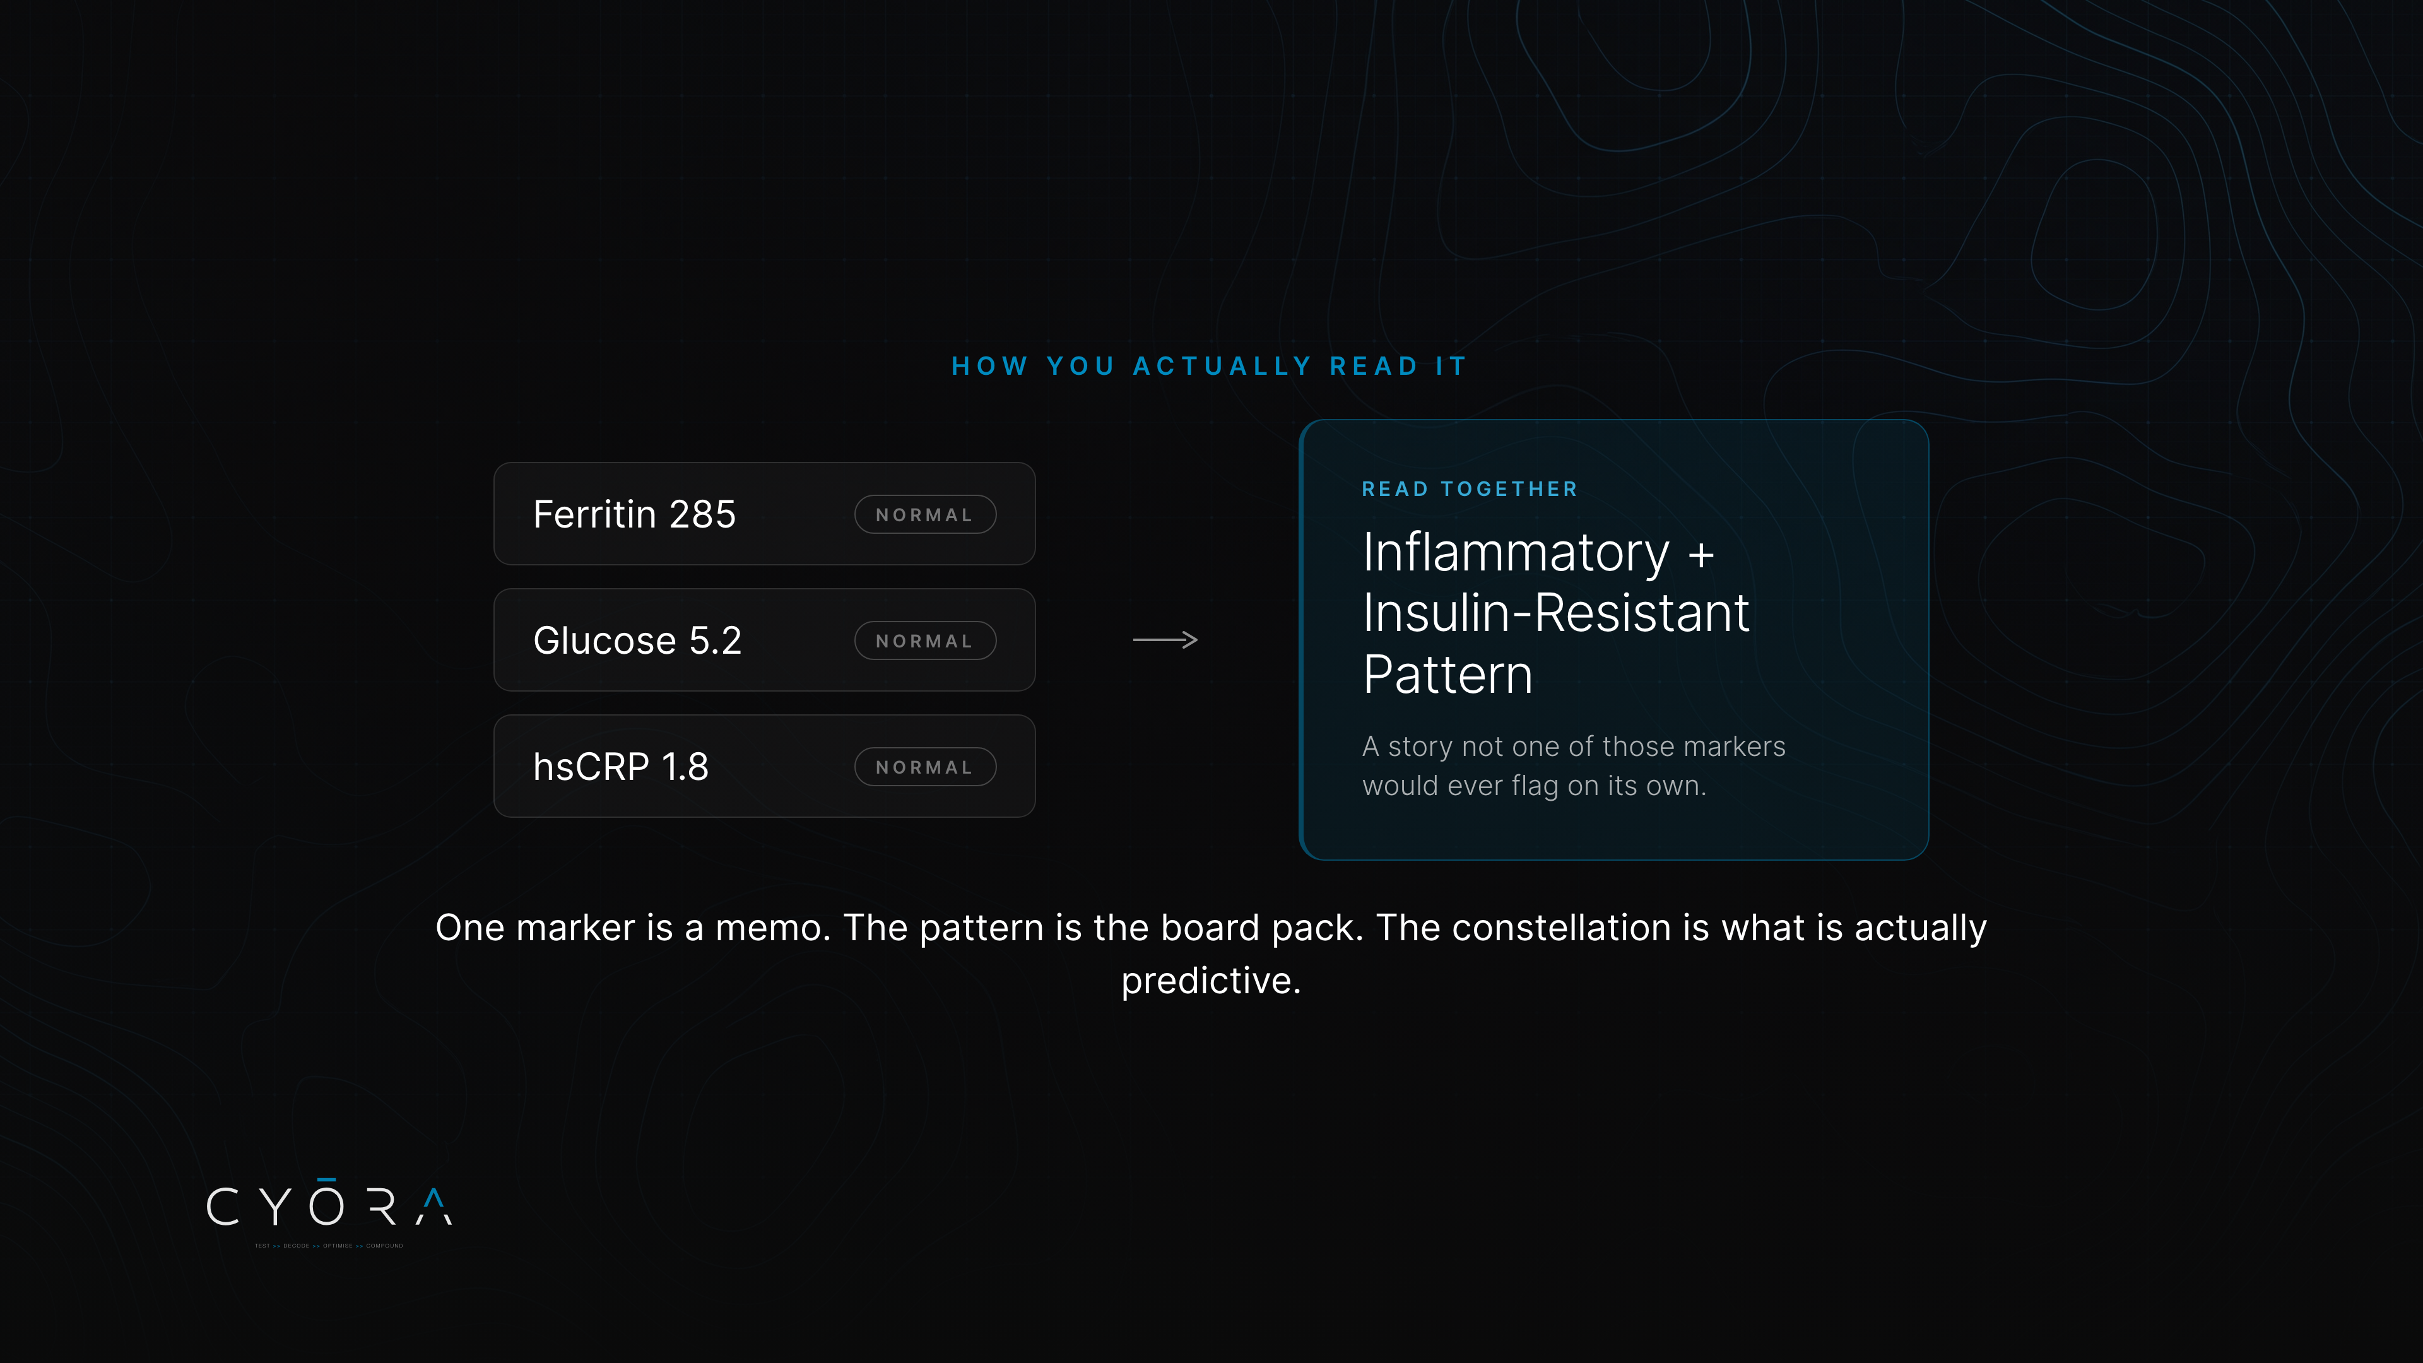Click the blue A in the CYORA logo
Image resolution: width=2423 pixels, height=1363 pixels.
(433, 1207)
